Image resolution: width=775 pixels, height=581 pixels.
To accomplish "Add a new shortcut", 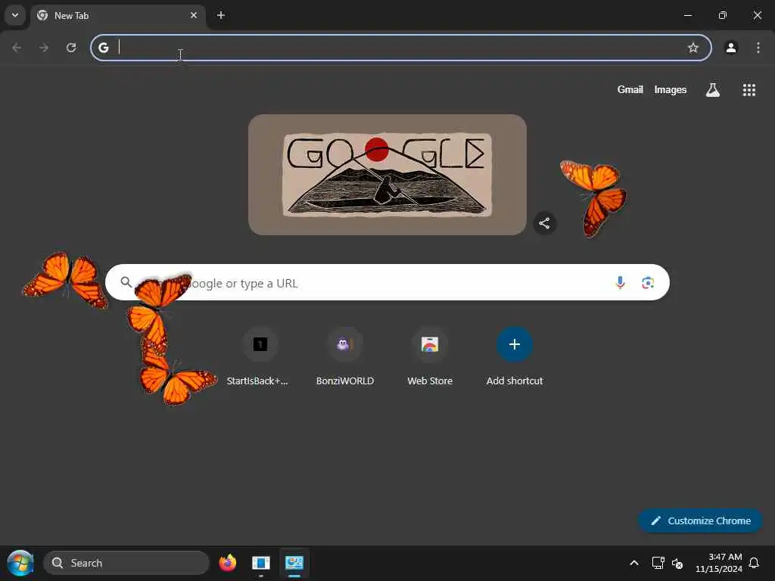I will 515,356.
